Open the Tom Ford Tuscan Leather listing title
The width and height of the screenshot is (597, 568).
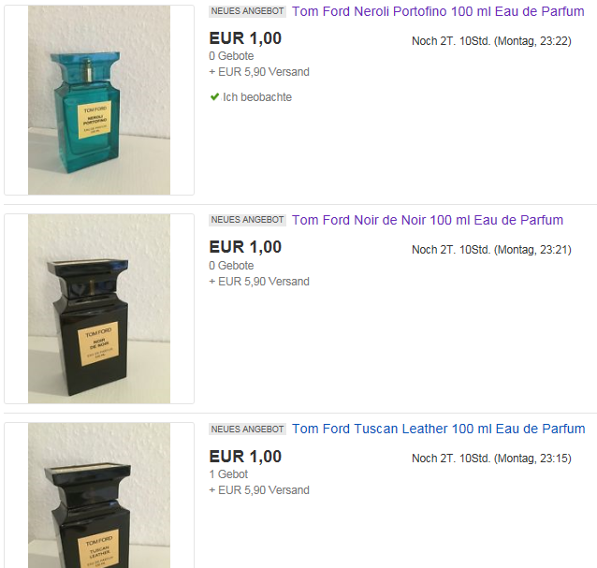click(438, 429)
